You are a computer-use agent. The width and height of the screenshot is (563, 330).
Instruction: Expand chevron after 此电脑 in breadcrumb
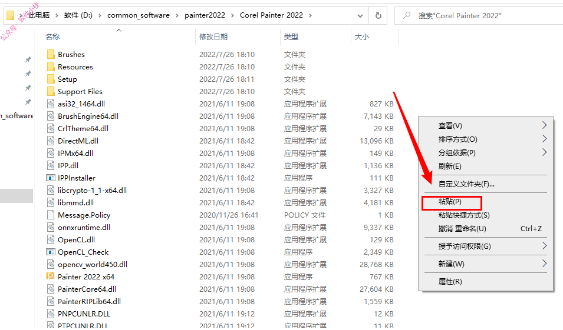pyautogui.click(x=57, y=15)
